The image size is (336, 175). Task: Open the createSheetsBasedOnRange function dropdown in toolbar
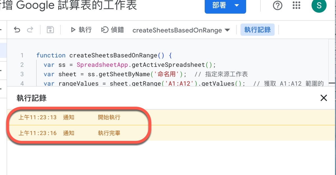tap(181, 30)
